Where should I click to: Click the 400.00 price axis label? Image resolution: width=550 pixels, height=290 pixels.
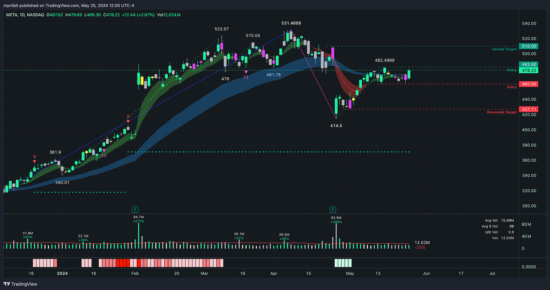(x=528, y=130)
